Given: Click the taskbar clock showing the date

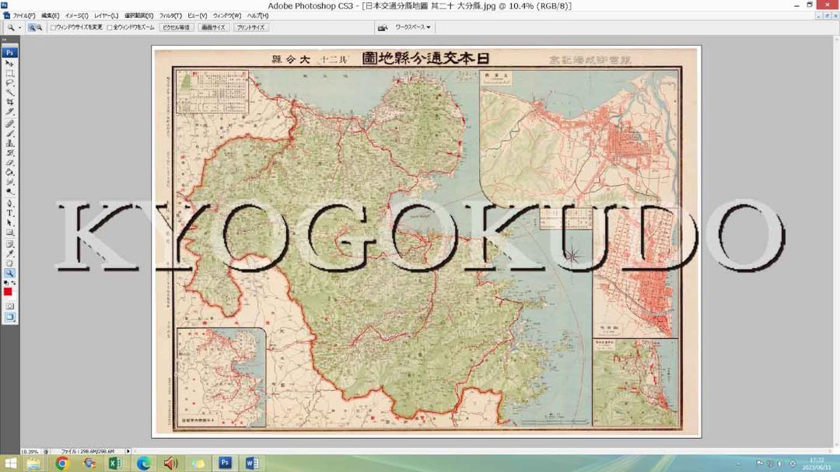Looking at the screenshot, I should click(x=817, y=464).
